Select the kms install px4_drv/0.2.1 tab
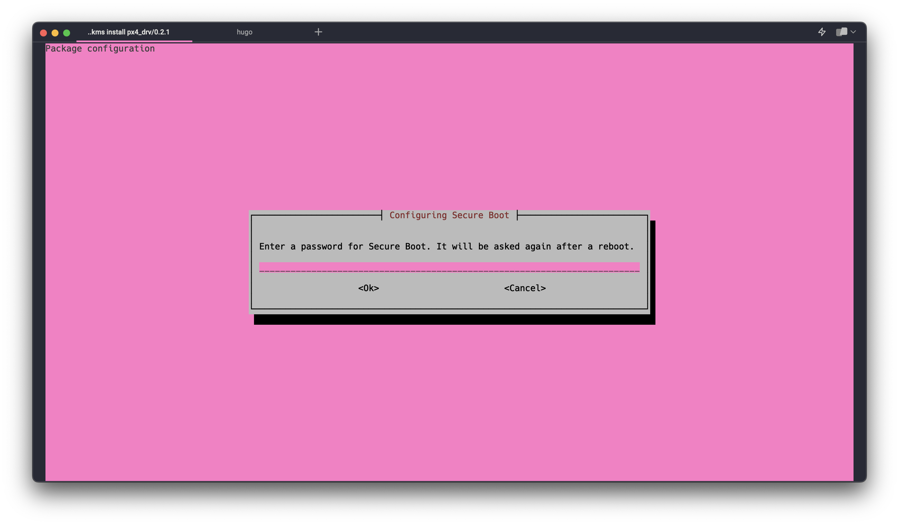The width and height of the screenshot is (899, 525). (x=128, y=32)
